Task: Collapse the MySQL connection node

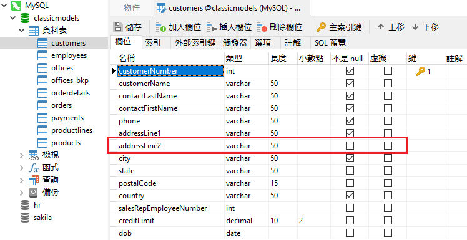Action: tap(4, 6)
